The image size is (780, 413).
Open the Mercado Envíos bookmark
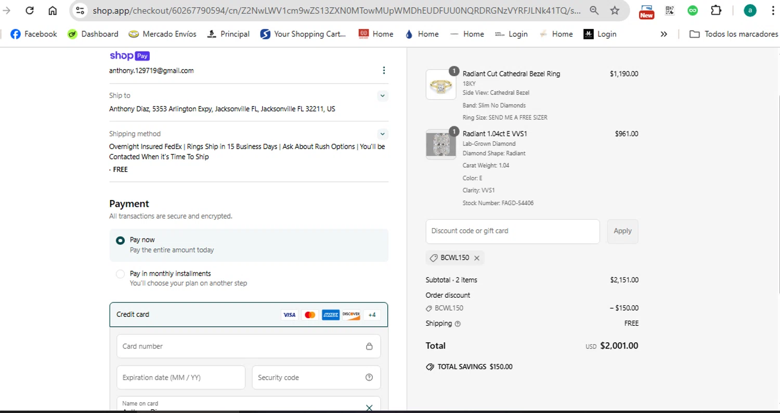pyautogui.click(x=163, y=34)
